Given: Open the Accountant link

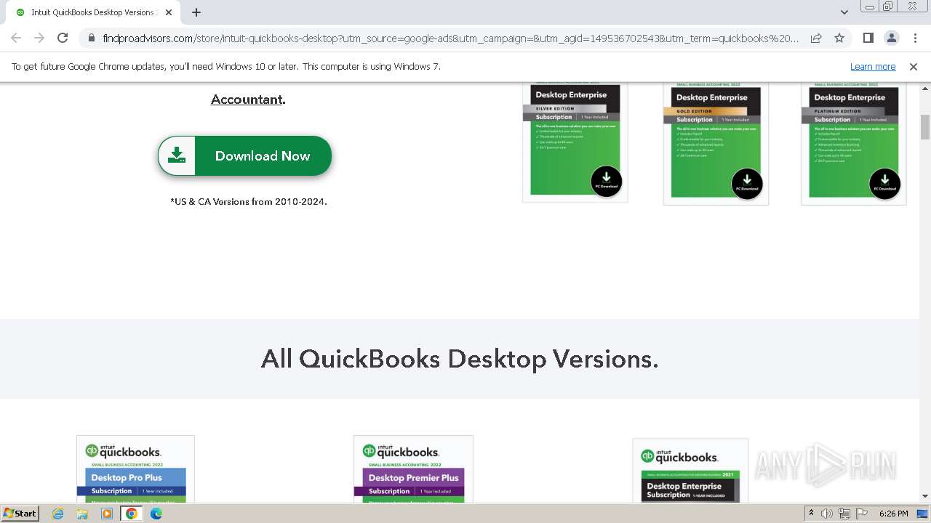Looking at the screenshot, I should coord(247,100).
